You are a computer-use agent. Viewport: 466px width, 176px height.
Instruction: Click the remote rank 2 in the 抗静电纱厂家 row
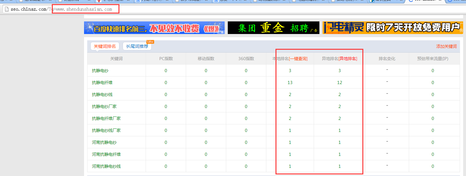point(340,106)
